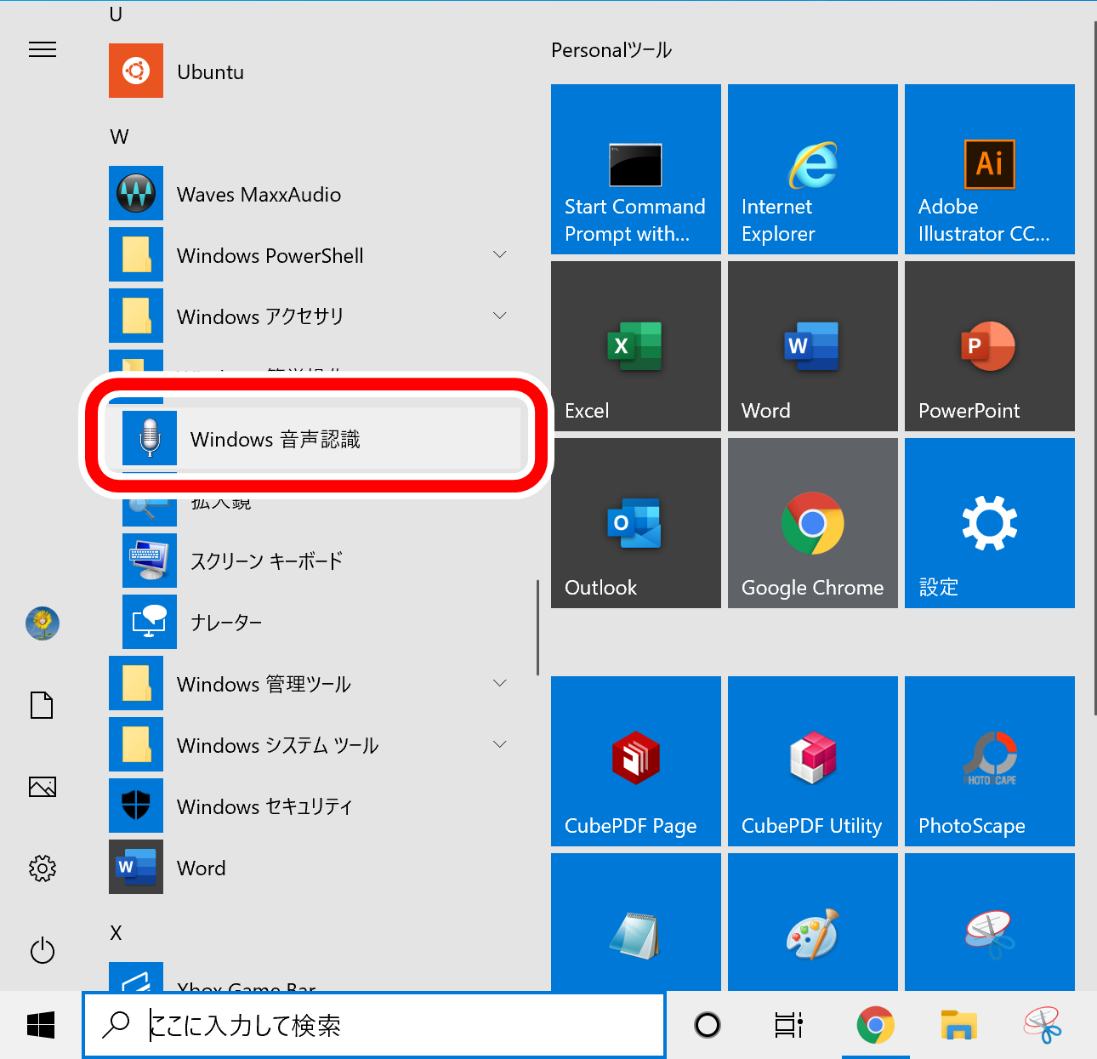Image resolution: width=1097 pixels, height=1059 pixels.
Task: Open Task View on the taskbar
Action: point(789,1025)
